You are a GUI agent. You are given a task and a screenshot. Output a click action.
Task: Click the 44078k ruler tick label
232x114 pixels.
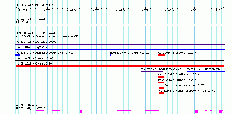click(x=121, y=10)
